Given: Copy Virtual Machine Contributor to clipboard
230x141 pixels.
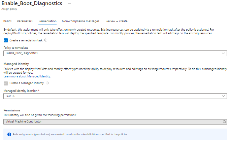Looking at the screenshot, I should pyautogui.click(x=224, y=121).
